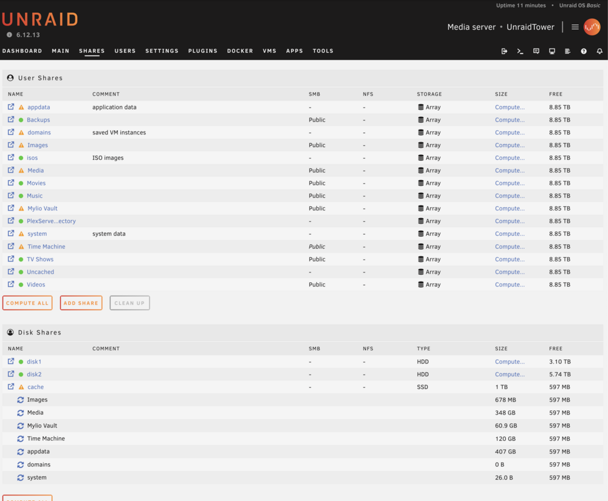Screen dimensions: 608x501
Task: Open the Apps tab
Action: pos(294,51)
